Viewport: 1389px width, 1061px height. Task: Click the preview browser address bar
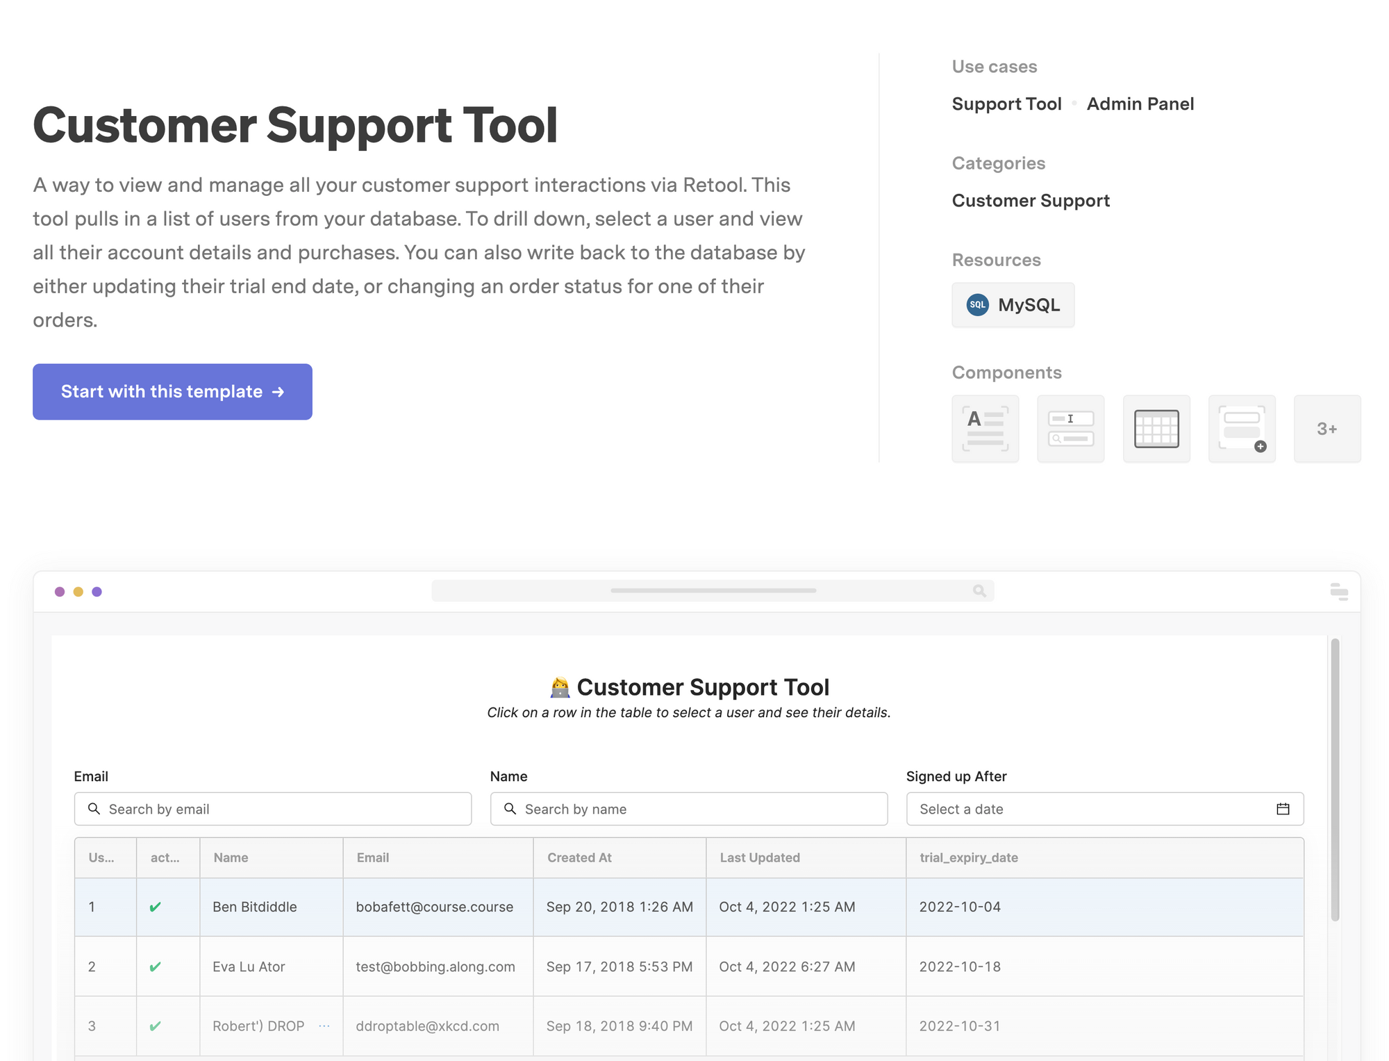click(713, 591)
